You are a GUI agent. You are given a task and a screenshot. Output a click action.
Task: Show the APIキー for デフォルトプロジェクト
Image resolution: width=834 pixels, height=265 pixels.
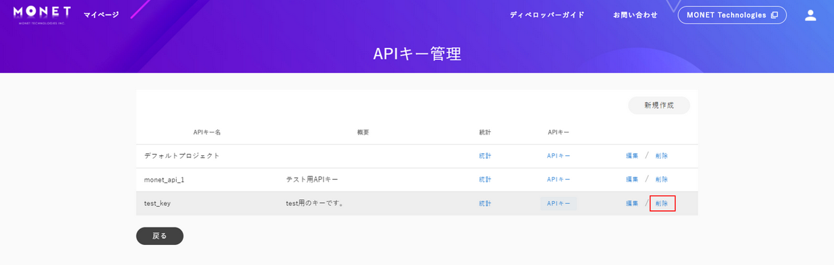coord(559,156)
